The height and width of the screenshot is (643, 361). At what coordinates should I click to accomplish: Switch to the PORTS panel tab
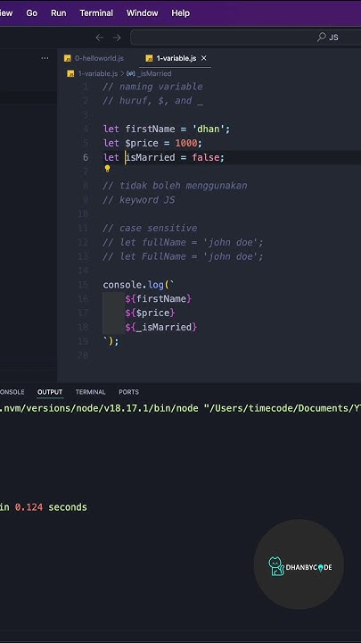[x=128, y=392]
